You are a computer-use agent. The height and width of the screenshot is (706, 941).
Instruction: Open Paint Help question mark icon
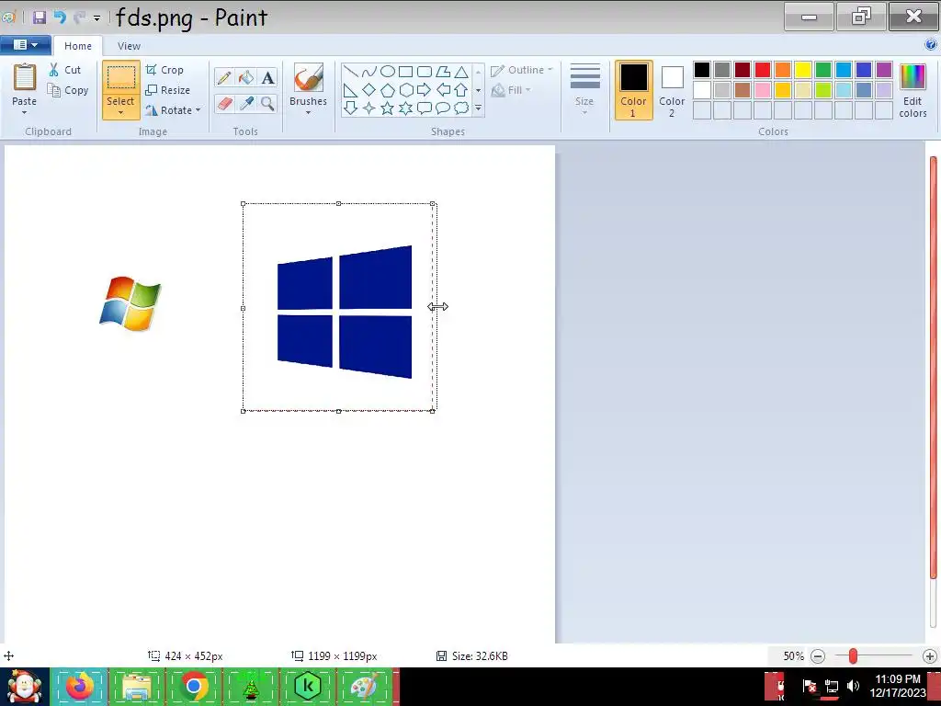(931, 44)
